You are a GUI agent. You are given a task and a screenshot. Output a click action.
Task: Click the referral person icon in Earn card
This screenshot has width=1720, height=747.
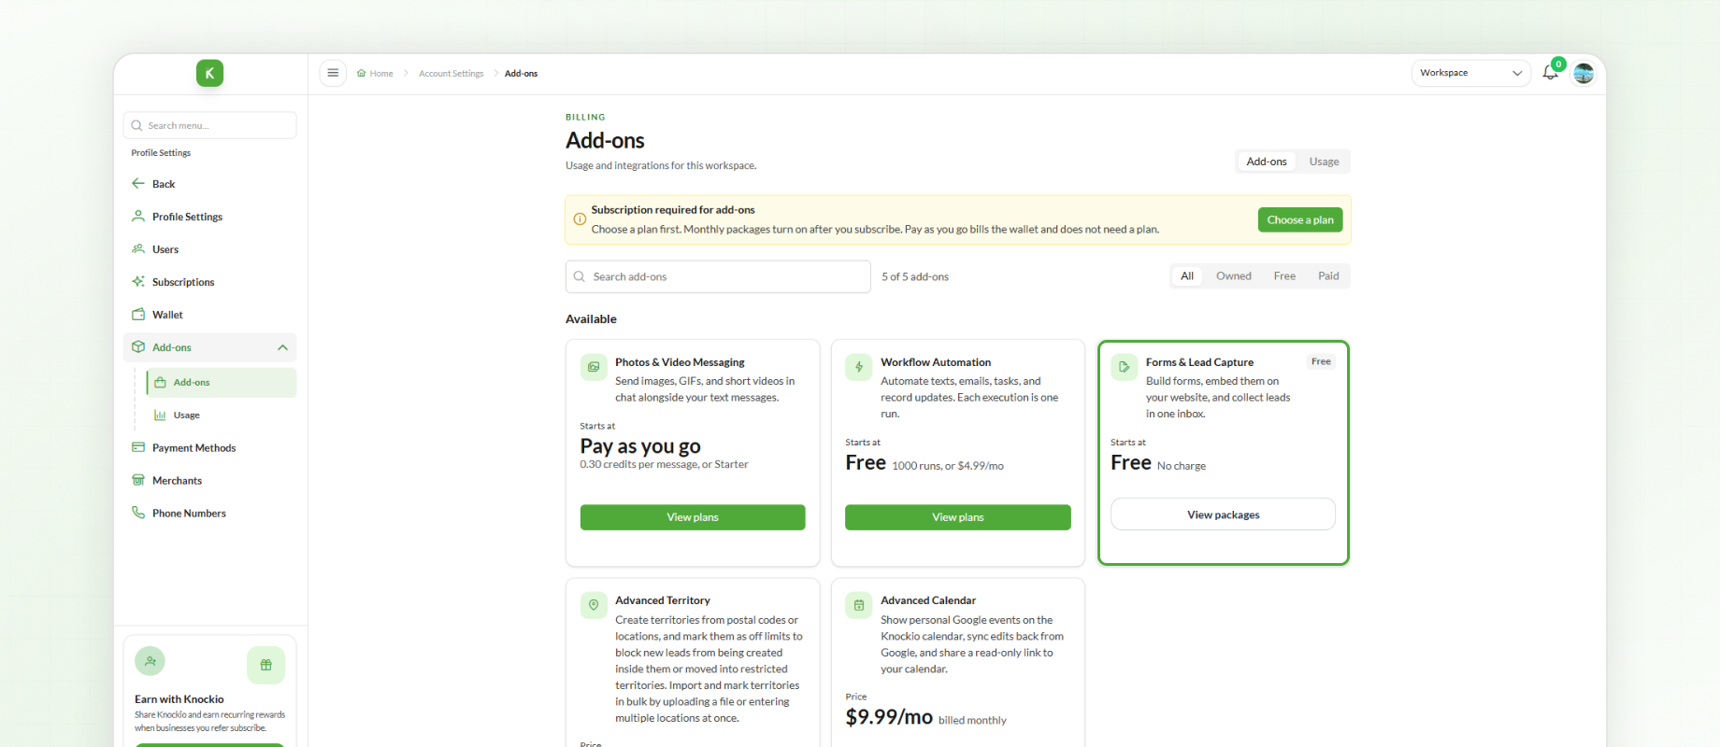pos(150,661)
